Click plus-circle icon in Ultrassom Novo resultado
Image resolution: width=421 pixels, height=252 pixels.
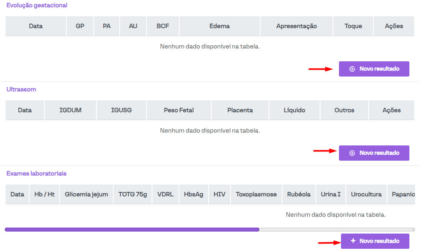(x=352, y=153)
